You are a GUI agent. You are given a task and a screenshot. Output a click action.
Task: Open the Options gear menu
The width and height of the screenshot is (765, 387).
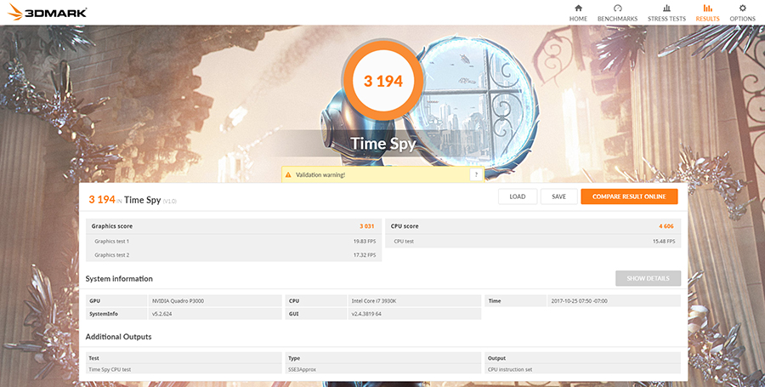[742, 9]
